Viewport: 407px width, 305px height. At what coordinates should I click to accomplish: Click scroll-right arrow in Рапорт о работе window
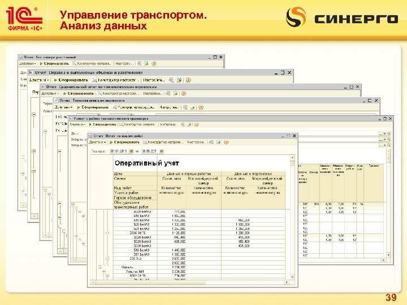click(383, 260)
